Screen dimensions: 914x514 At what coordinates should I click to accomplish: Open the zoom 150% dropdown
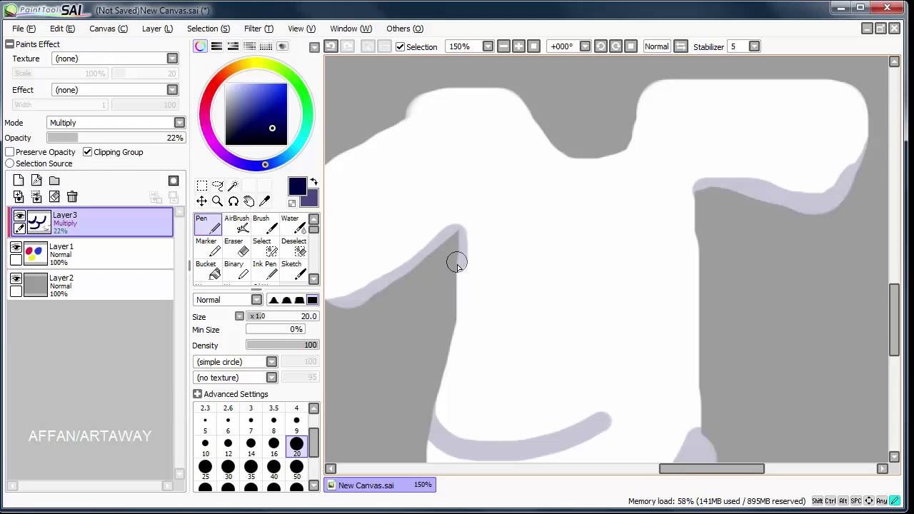(x=488, y=46)
